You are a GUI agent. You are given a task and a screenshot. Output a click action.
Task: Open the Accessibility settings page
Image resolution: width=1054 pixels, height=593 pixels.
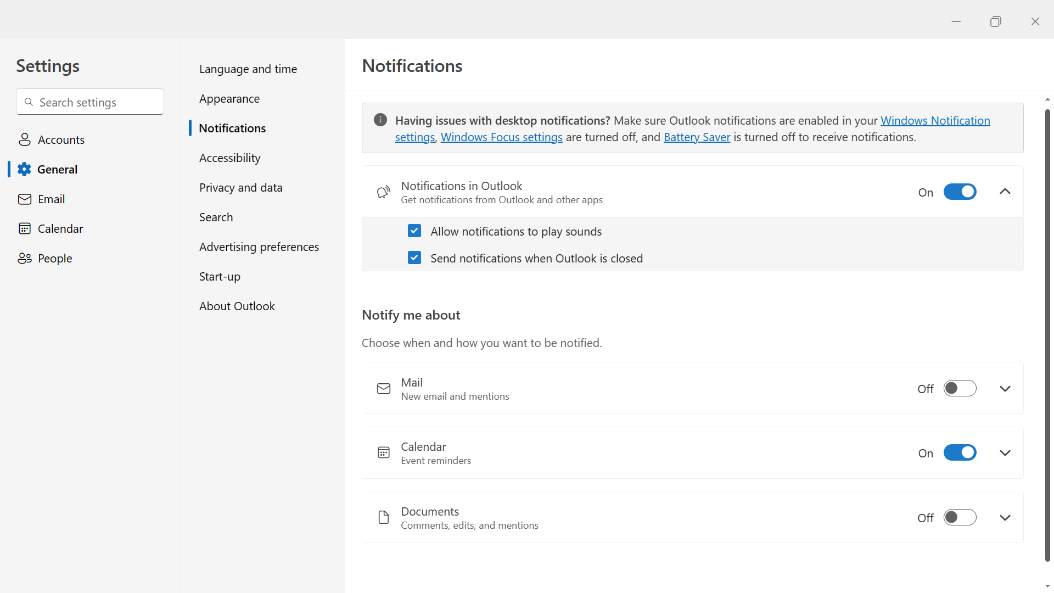(x=229, y=158)
